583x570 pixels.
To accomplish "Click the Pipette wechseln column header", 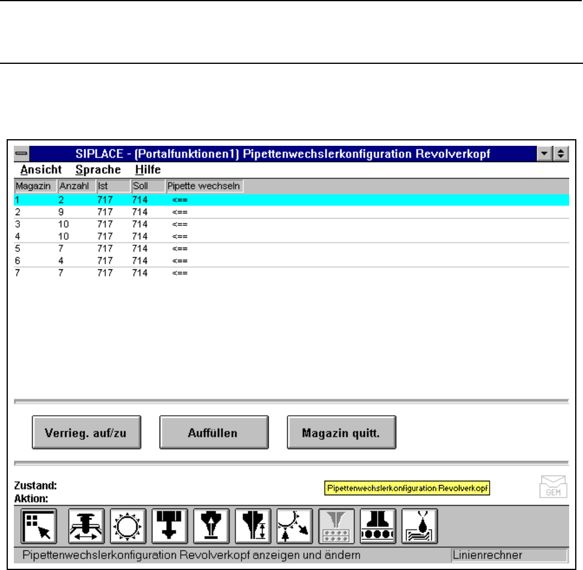I will [204, 186].
